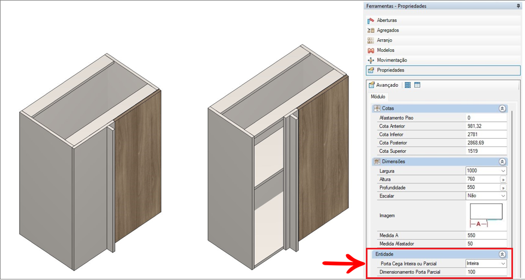Select the right cabinet with open shelves
The width and height of the screenshot is (525, 280).
pyautogui.click(x=278, y=158)
